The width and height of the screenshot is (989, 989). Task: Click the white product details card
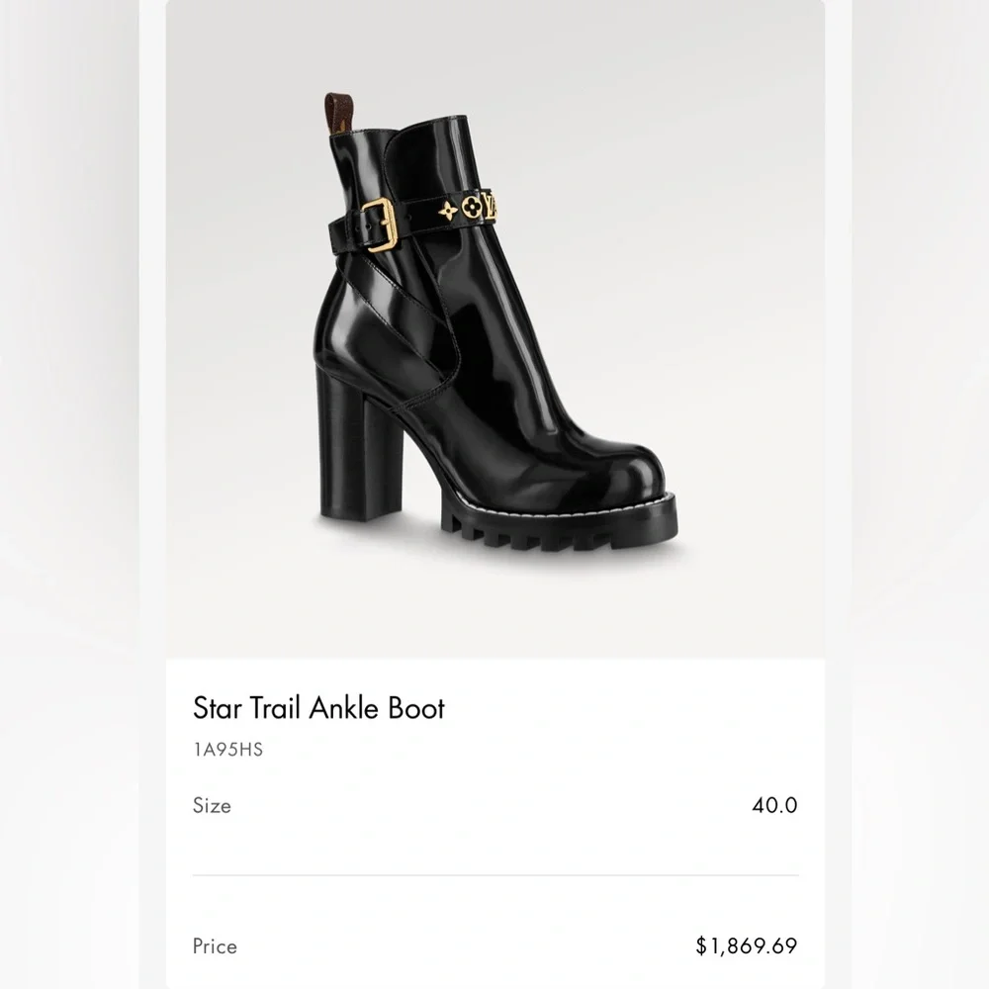pos(495,824)
